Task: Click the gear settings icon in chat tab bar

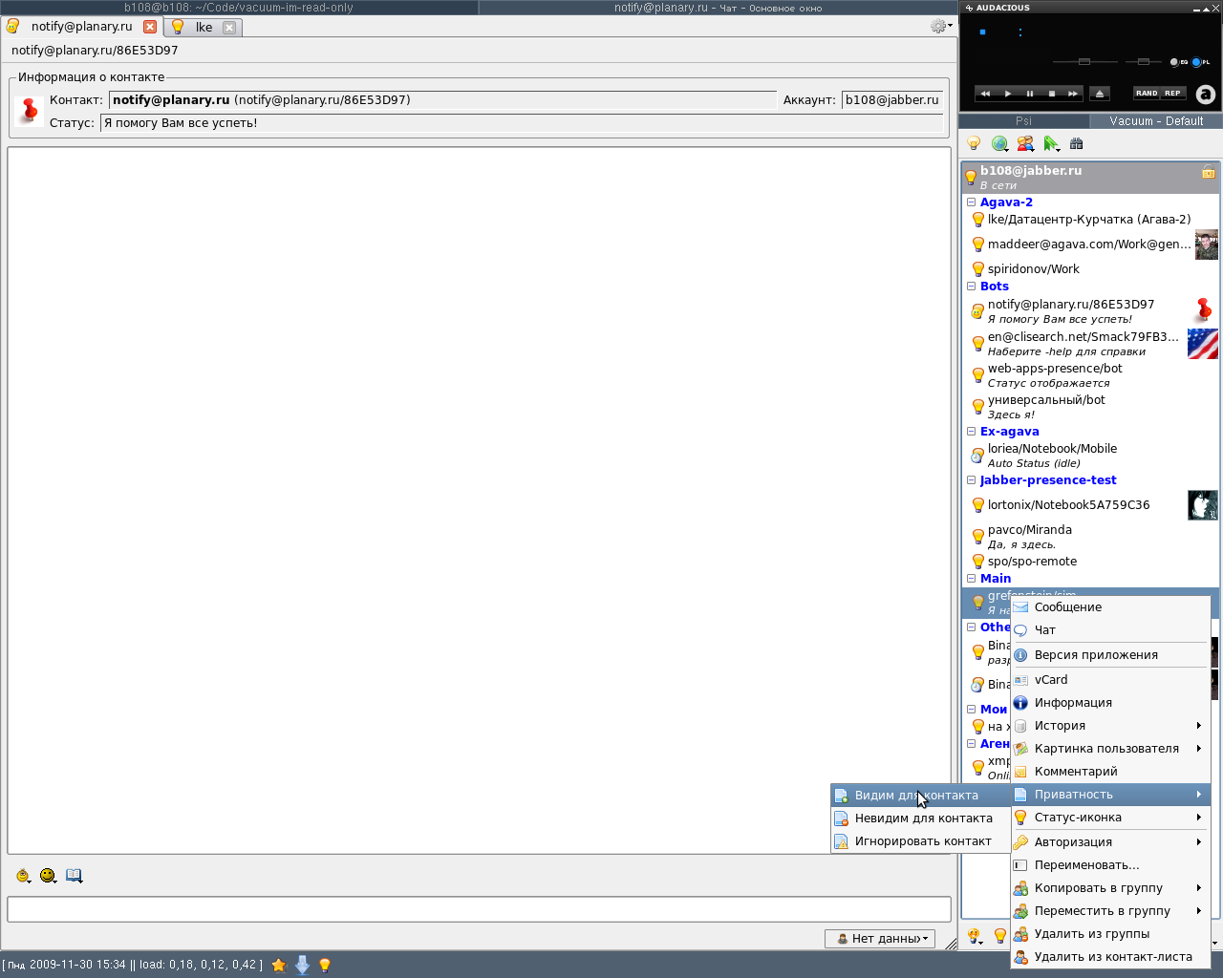Action: pyautogui.click(x=939, y=27)
